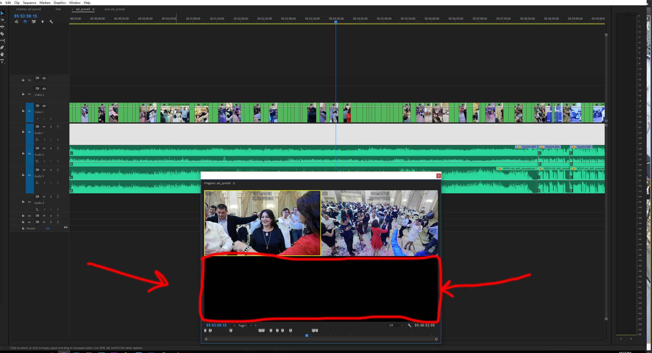The height and width of the screenshot is (353, 652).
Task: Click the Add Marker icon
Action: pyautogui.click(x=42, y=22)
